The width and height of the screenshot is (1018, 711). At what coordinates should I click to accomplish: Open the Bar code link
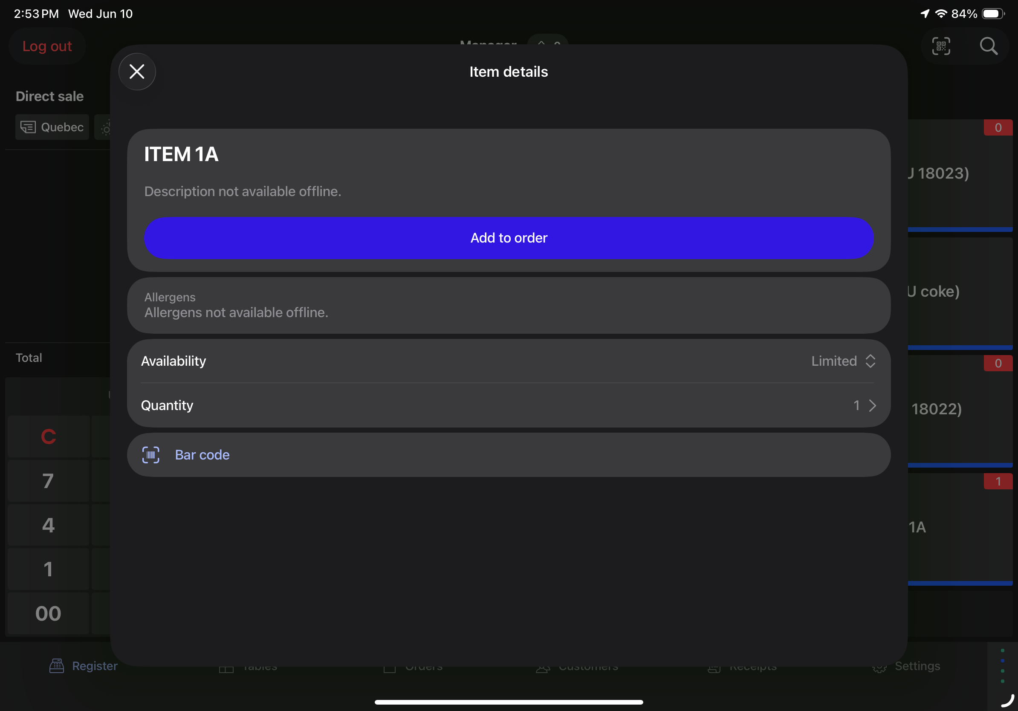(202, 455)
